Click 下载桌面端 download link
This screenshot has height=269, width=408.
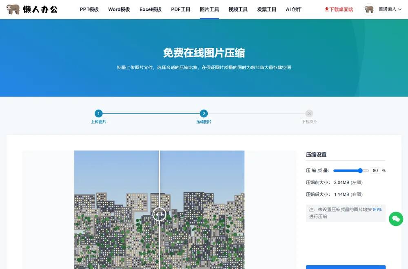point(339,9)
